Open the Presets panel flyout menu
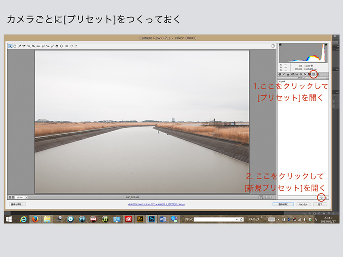The height and width of the screenshot is (257, 343). [x=327, y=78]
